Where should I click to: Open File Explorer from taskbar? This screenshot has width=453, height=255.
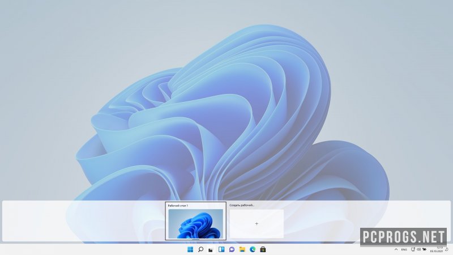click(242, 249)
